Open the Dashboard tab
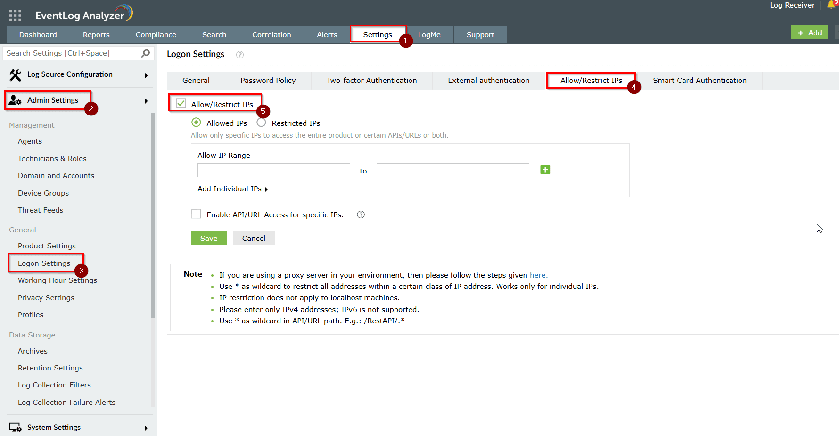This screenshot has height=436, width=839. click(38, 35)
